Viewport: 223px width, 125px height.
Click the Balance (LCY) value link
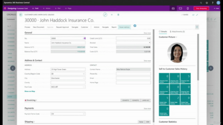coord(81,47)
